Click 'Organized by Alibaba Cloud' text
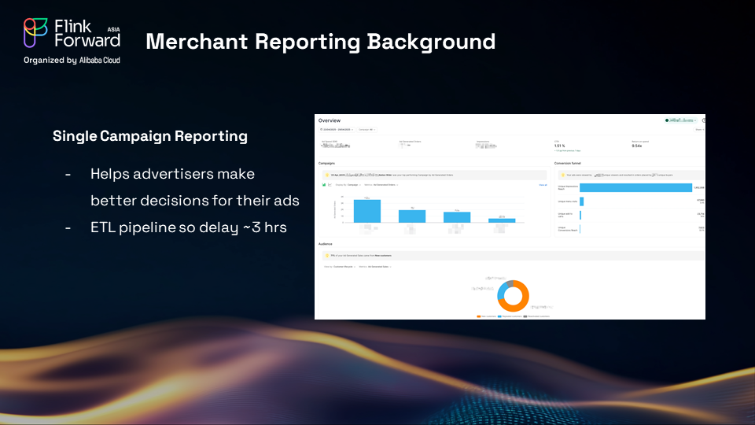This screenshot has width=755, height=425. click(x=72, y=61)
